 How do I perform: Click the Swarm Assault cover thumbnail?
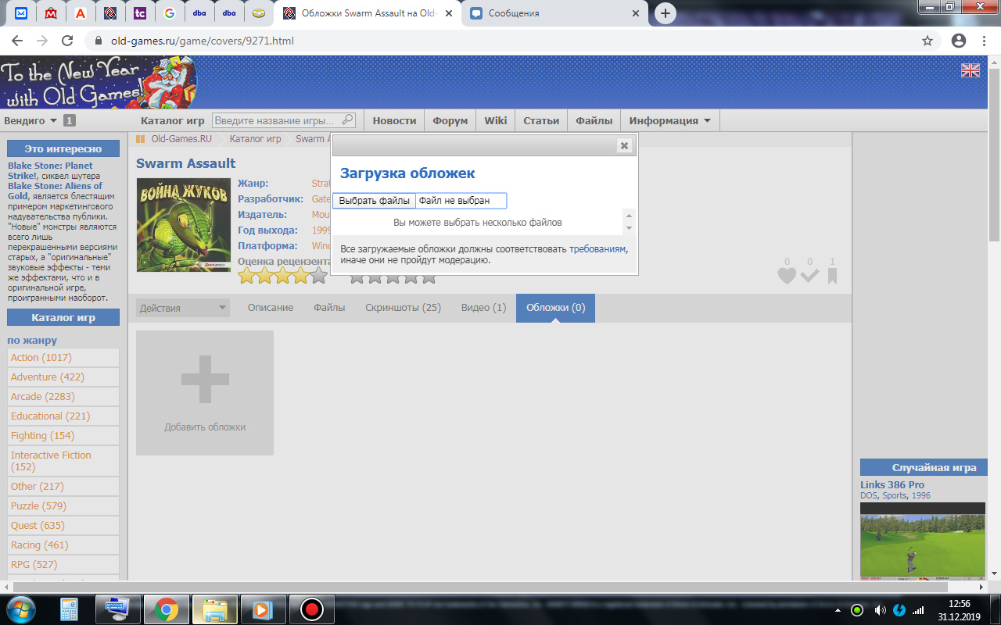[184, 225]
